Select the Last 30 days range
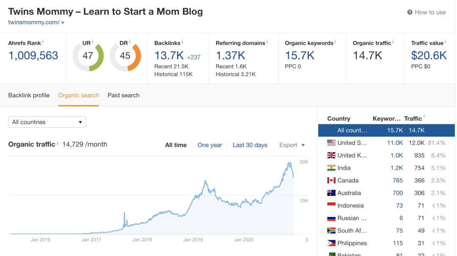 250,145
